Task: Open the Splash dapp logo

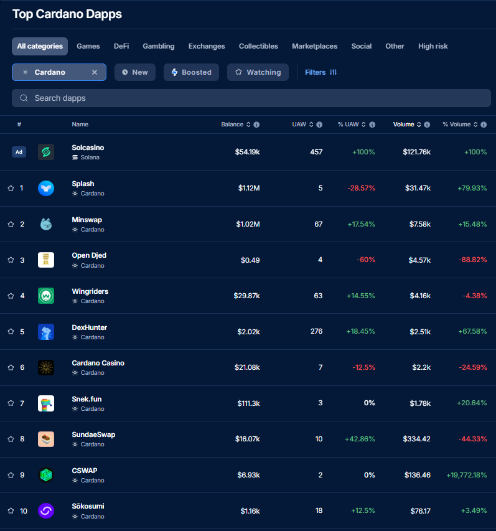Action: (46, 188)
